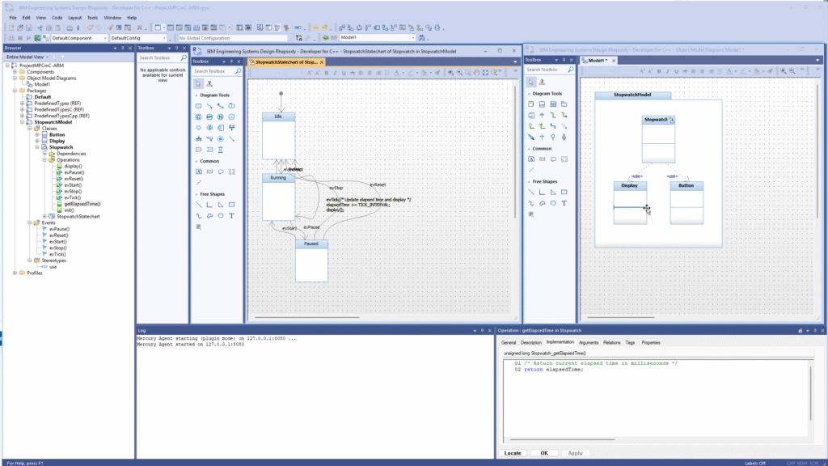Expand the Profiles node

pos(15,273)
